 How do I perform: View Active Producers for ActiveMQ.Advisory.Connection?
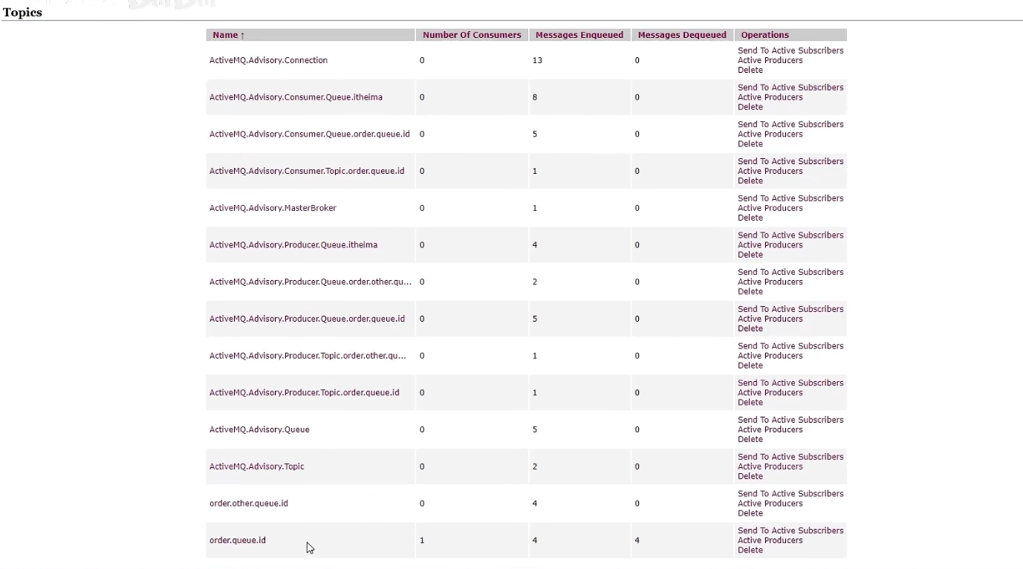(x=770, y=60)
